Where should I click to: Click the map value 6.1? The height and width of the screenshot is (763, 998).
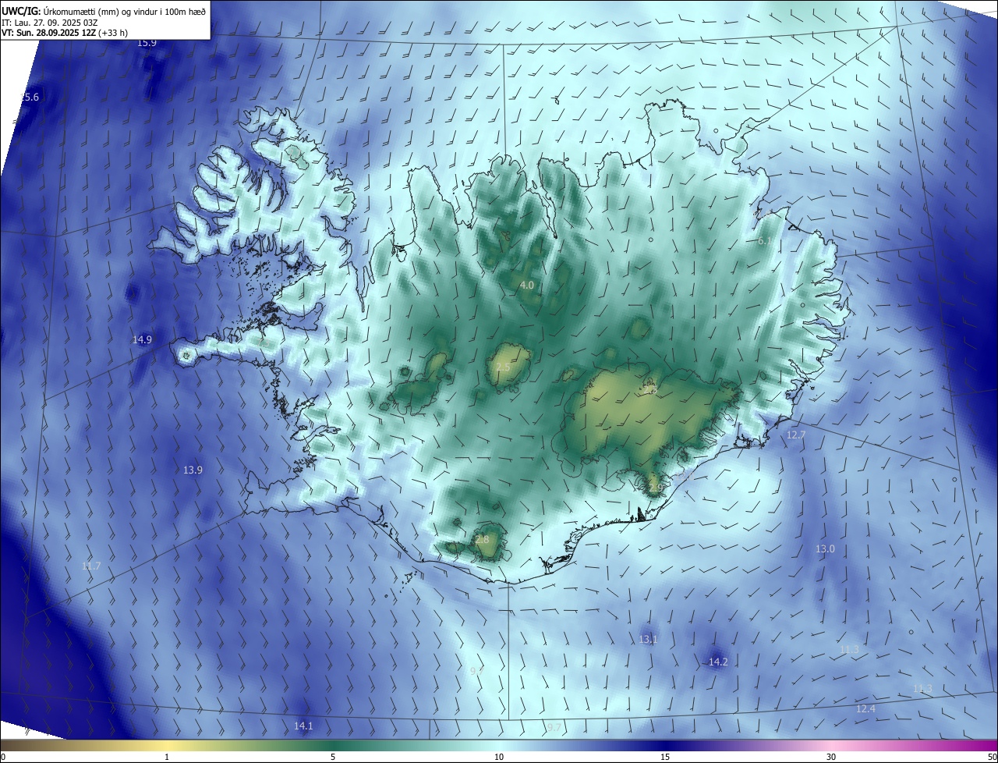765,241
